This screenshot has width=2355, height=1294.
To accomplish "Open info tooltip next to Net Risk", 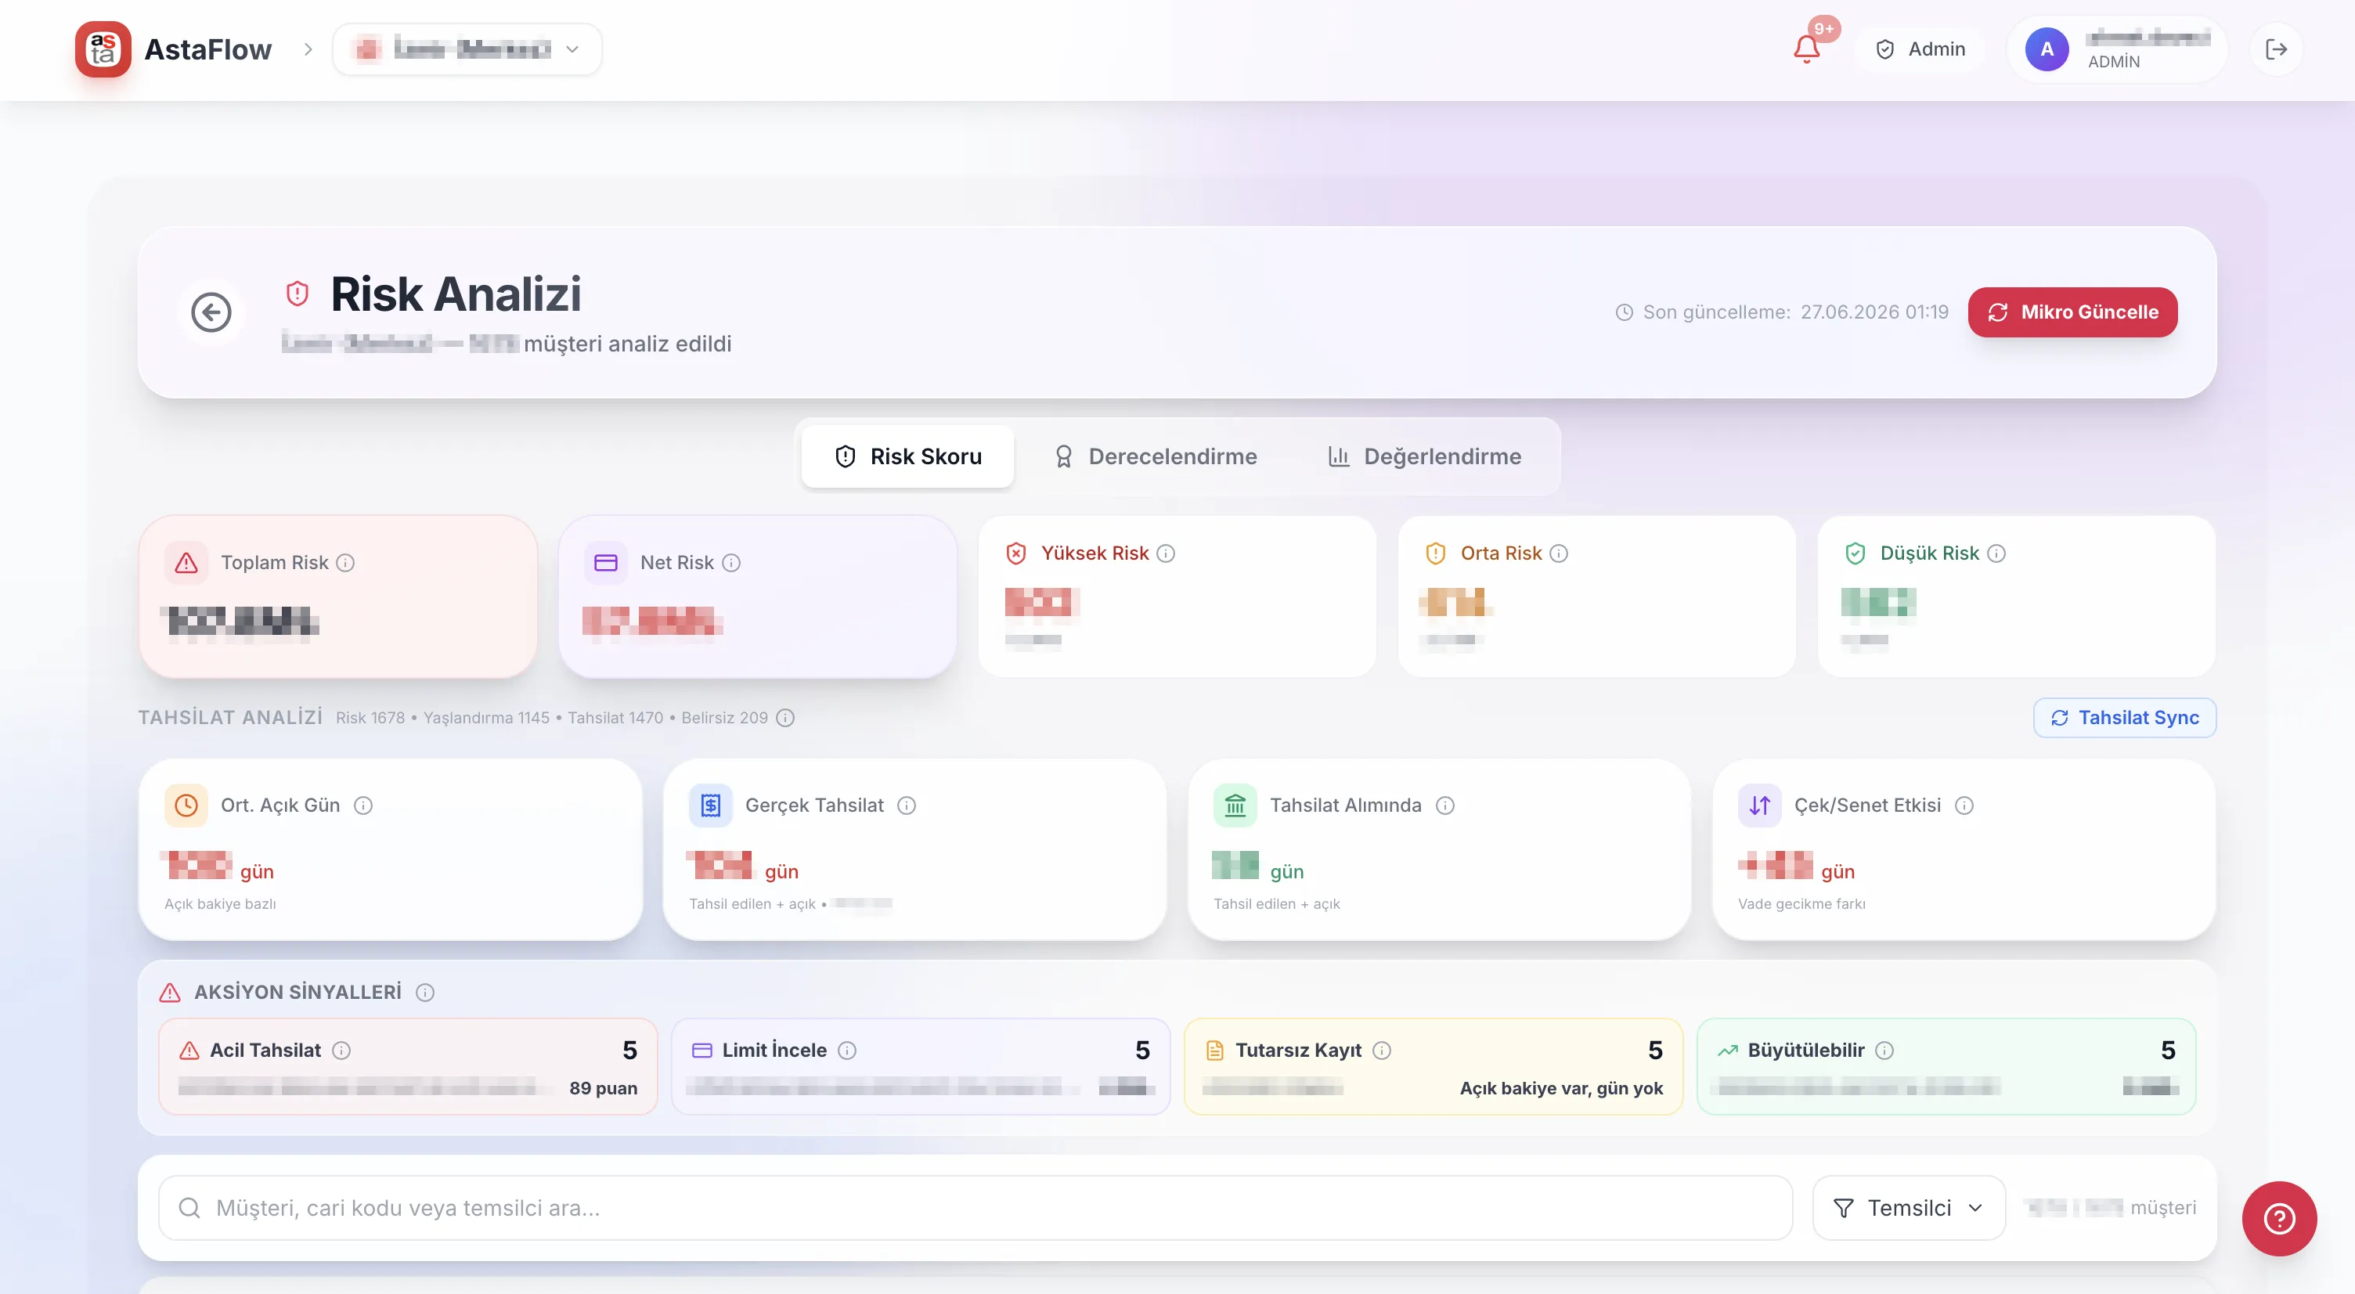I will tap(731, 563).
